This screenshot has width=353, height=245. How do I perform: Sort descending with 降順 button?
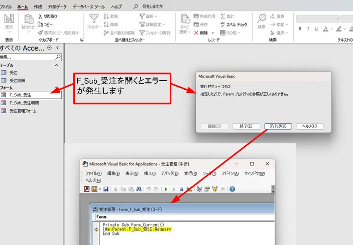[x=110, y=24]
